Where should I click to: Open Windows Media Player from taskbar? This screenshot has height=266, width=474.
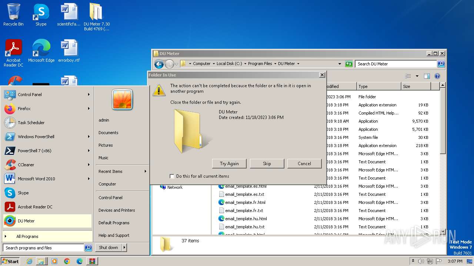[x=54, y=261]
